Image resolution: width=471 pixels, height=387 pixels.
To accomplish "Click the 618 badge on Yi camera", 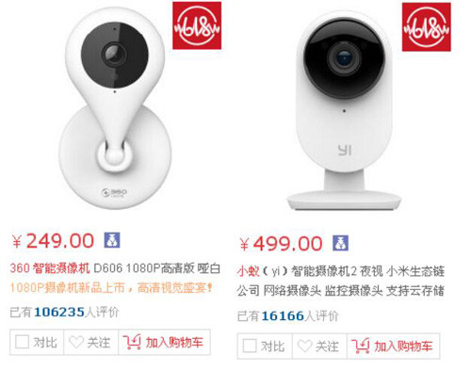I will click(427, 27).
